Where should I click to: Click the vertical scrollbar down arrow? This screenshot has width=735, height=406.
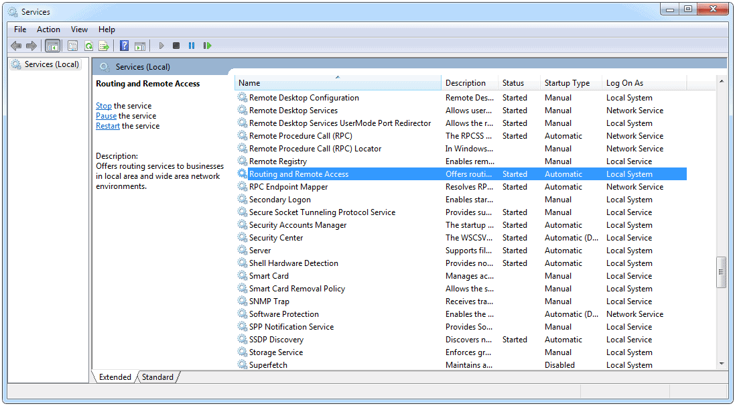tap(722, 364)
